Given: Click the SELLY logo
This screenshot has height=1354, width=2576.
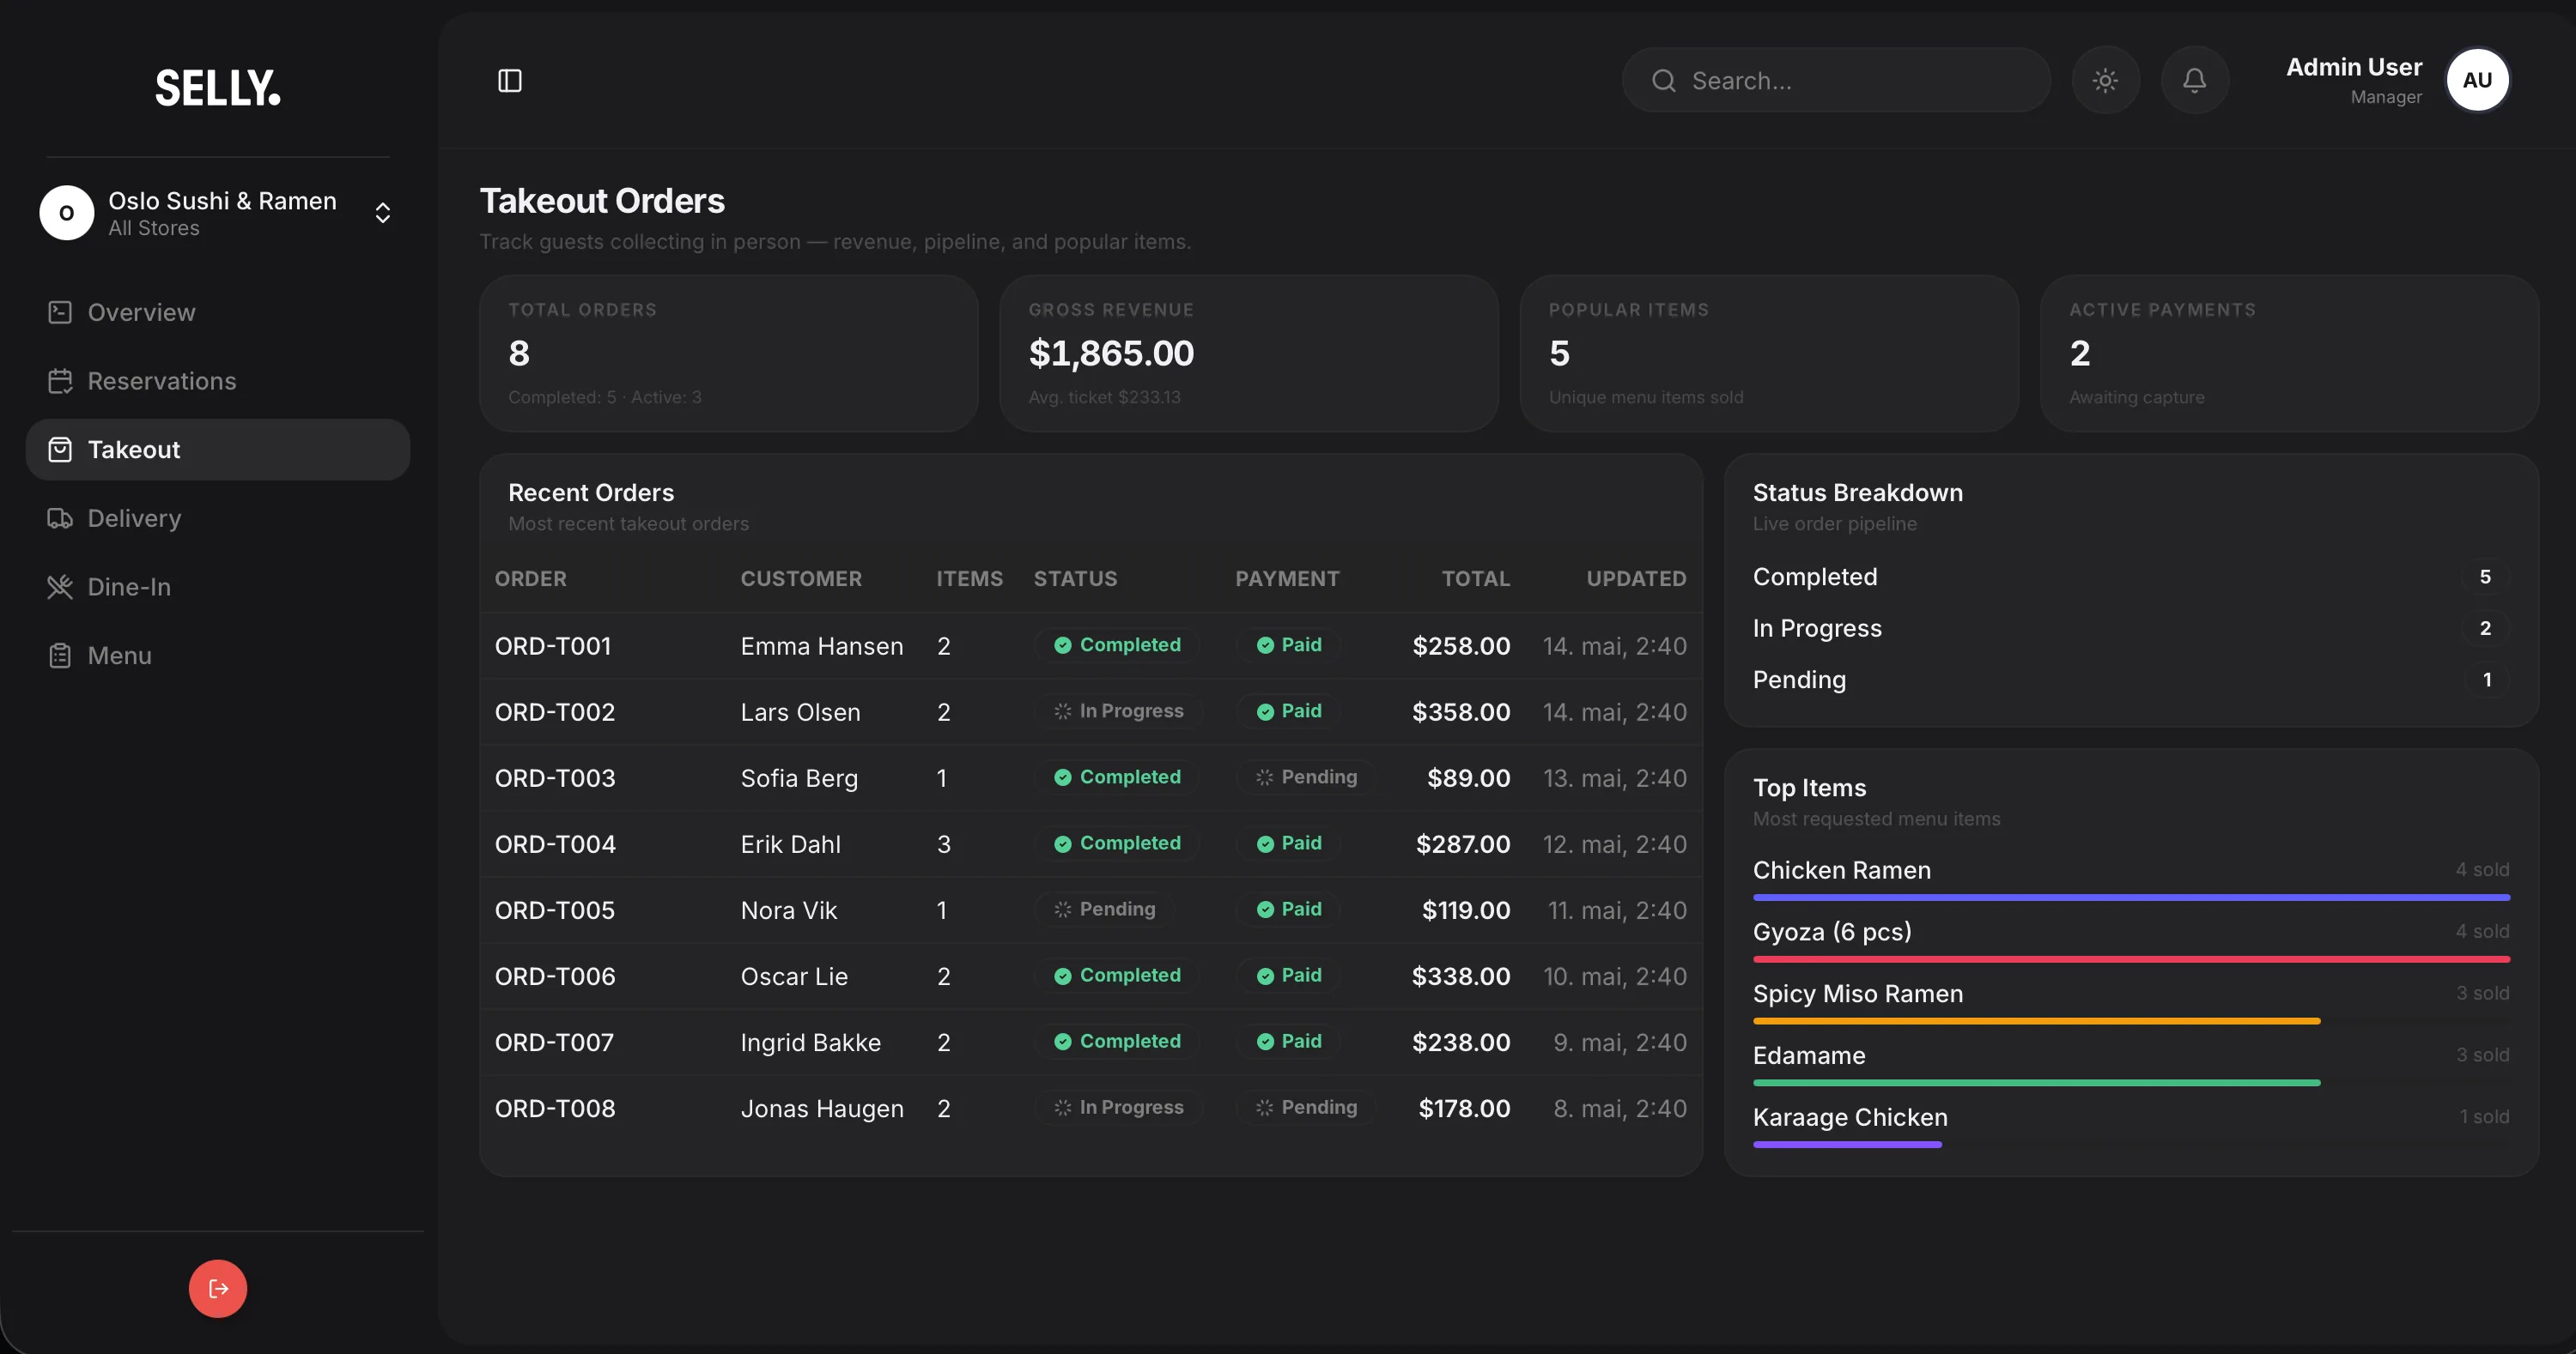Looking at the screenshot, I should coord(218,88).
